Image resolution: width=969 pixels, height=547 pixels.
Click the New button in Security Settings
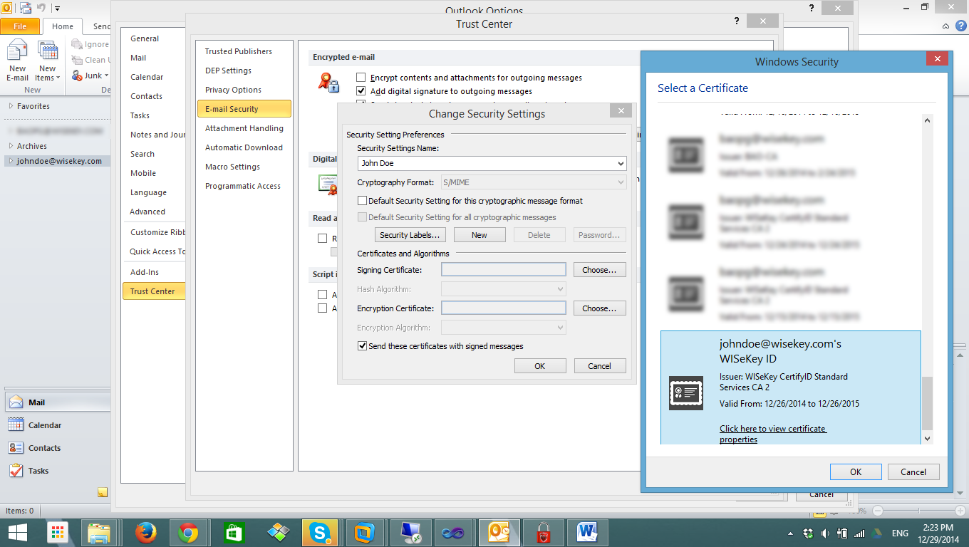click(480, 235)
